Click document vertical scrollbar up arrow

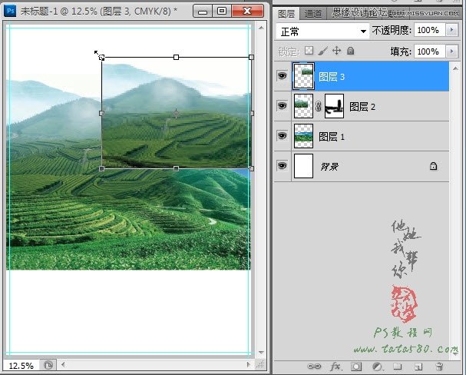coord(261,28)
